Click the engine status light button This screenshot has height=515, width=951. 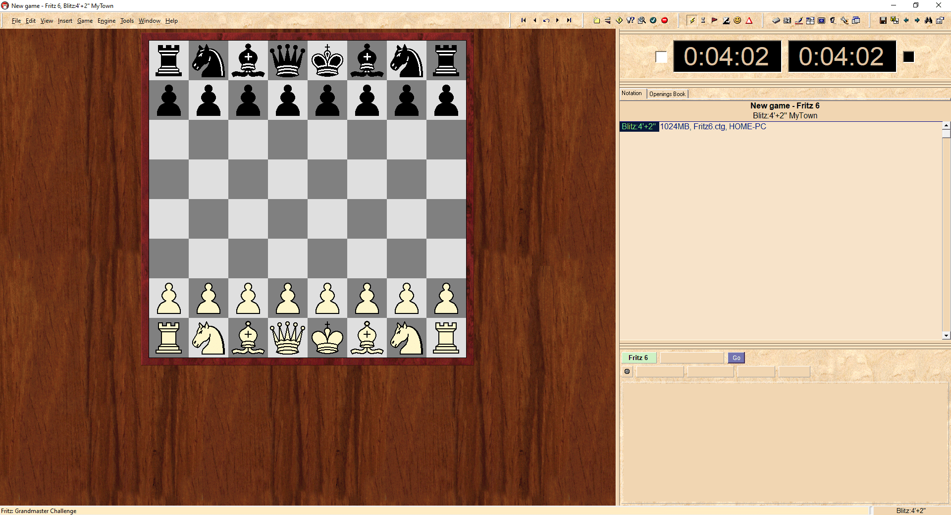pyautogui.click(x=627, y=371)
